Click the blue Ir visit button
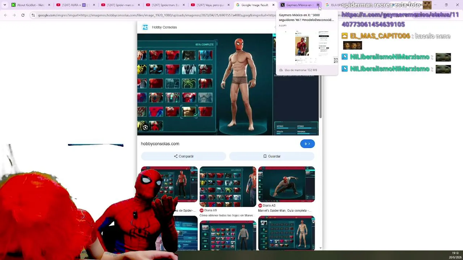The height and width of the screenshot is (260, 463). (307, 144)
